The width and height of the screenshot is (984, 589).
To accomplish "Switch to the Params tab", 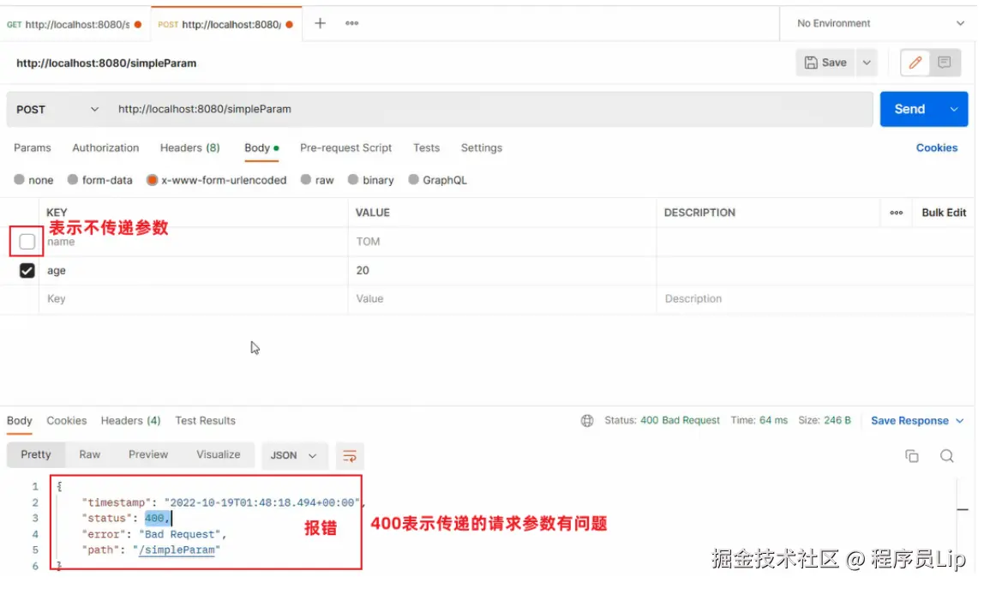I will 32,148.
